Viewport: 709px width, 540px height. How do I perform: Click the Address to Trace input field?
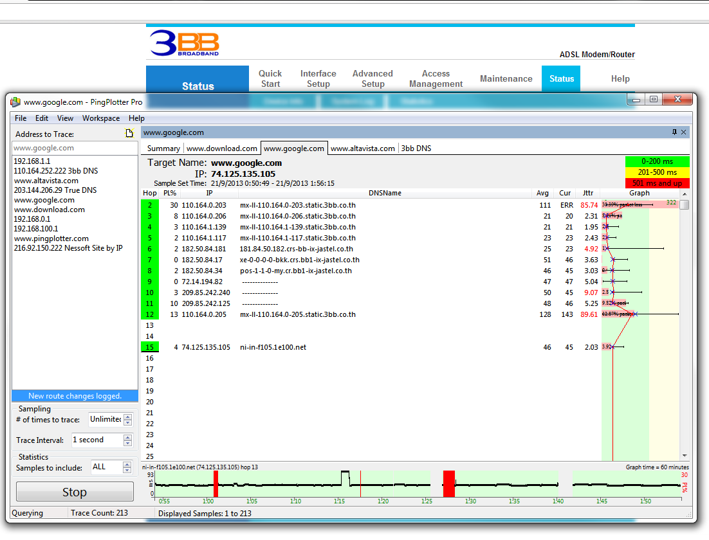click(x=75, y=148)
